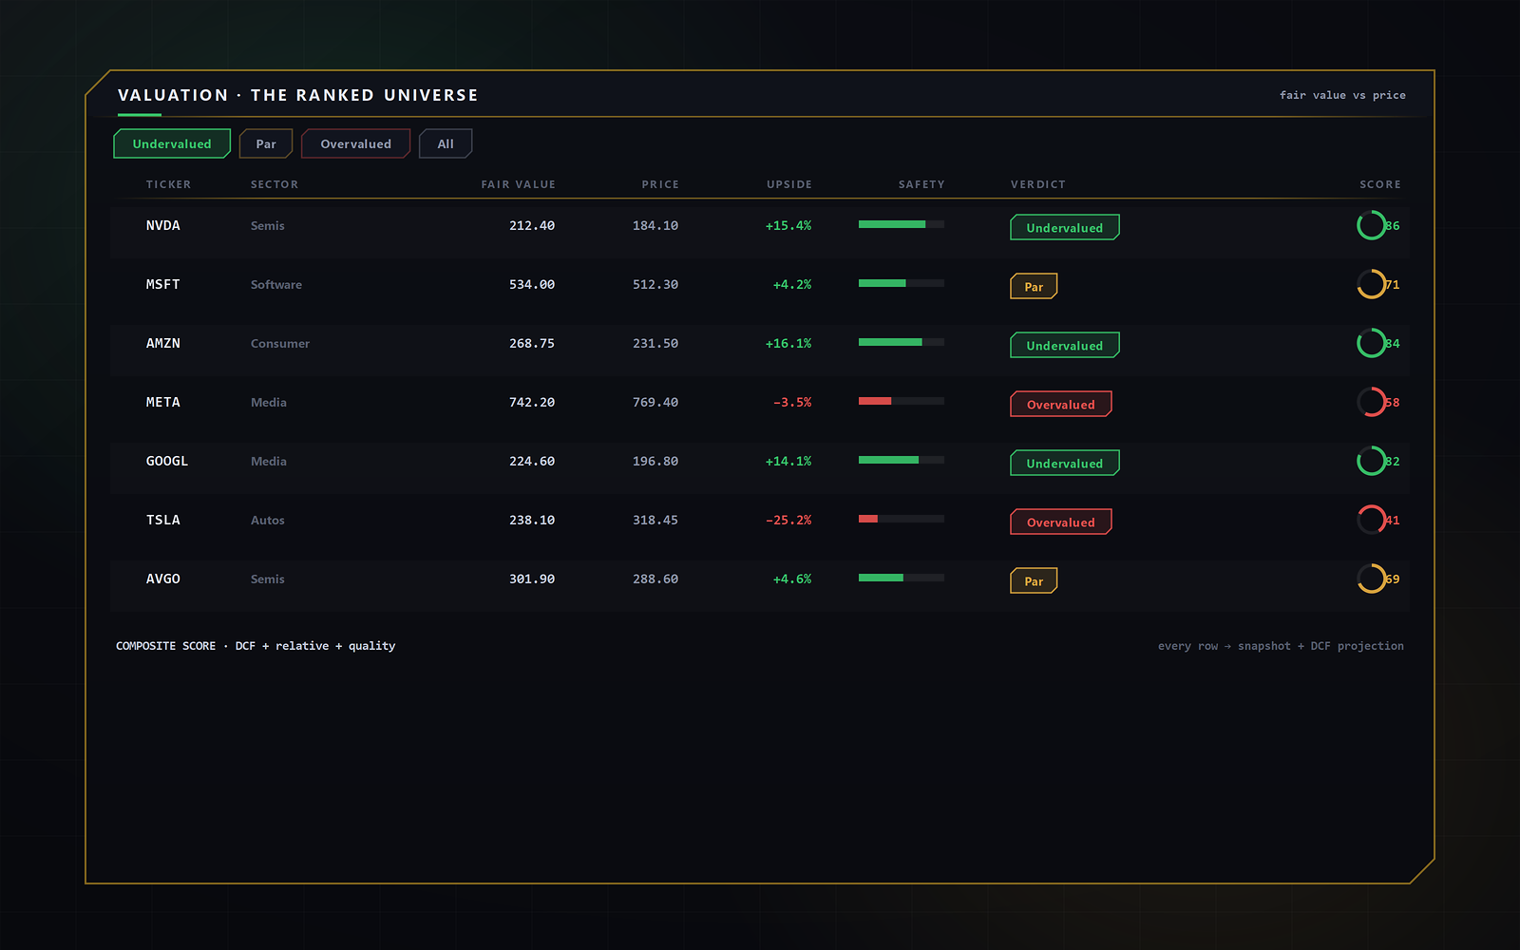
Task: Click the Par verdict badge for AVGO
Action: point(1034,580)
